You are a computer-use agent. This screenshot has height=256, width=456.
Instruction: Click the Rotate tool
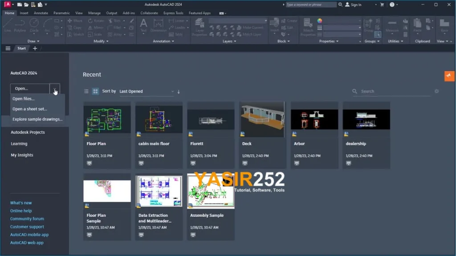tap(96, 21)
